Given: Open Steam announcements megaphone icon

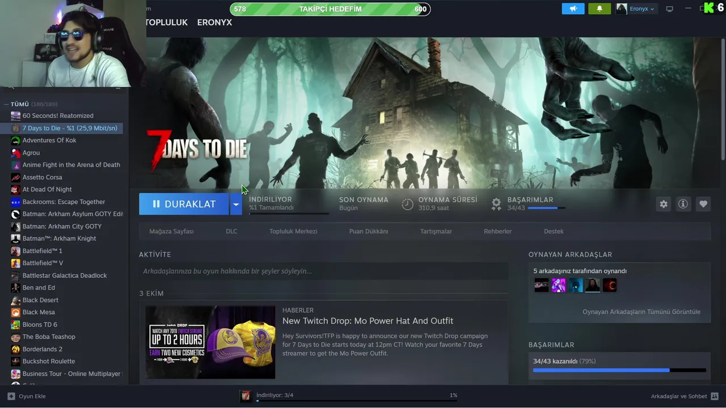Looking at the screenshot, I should (x=573, y=8).
